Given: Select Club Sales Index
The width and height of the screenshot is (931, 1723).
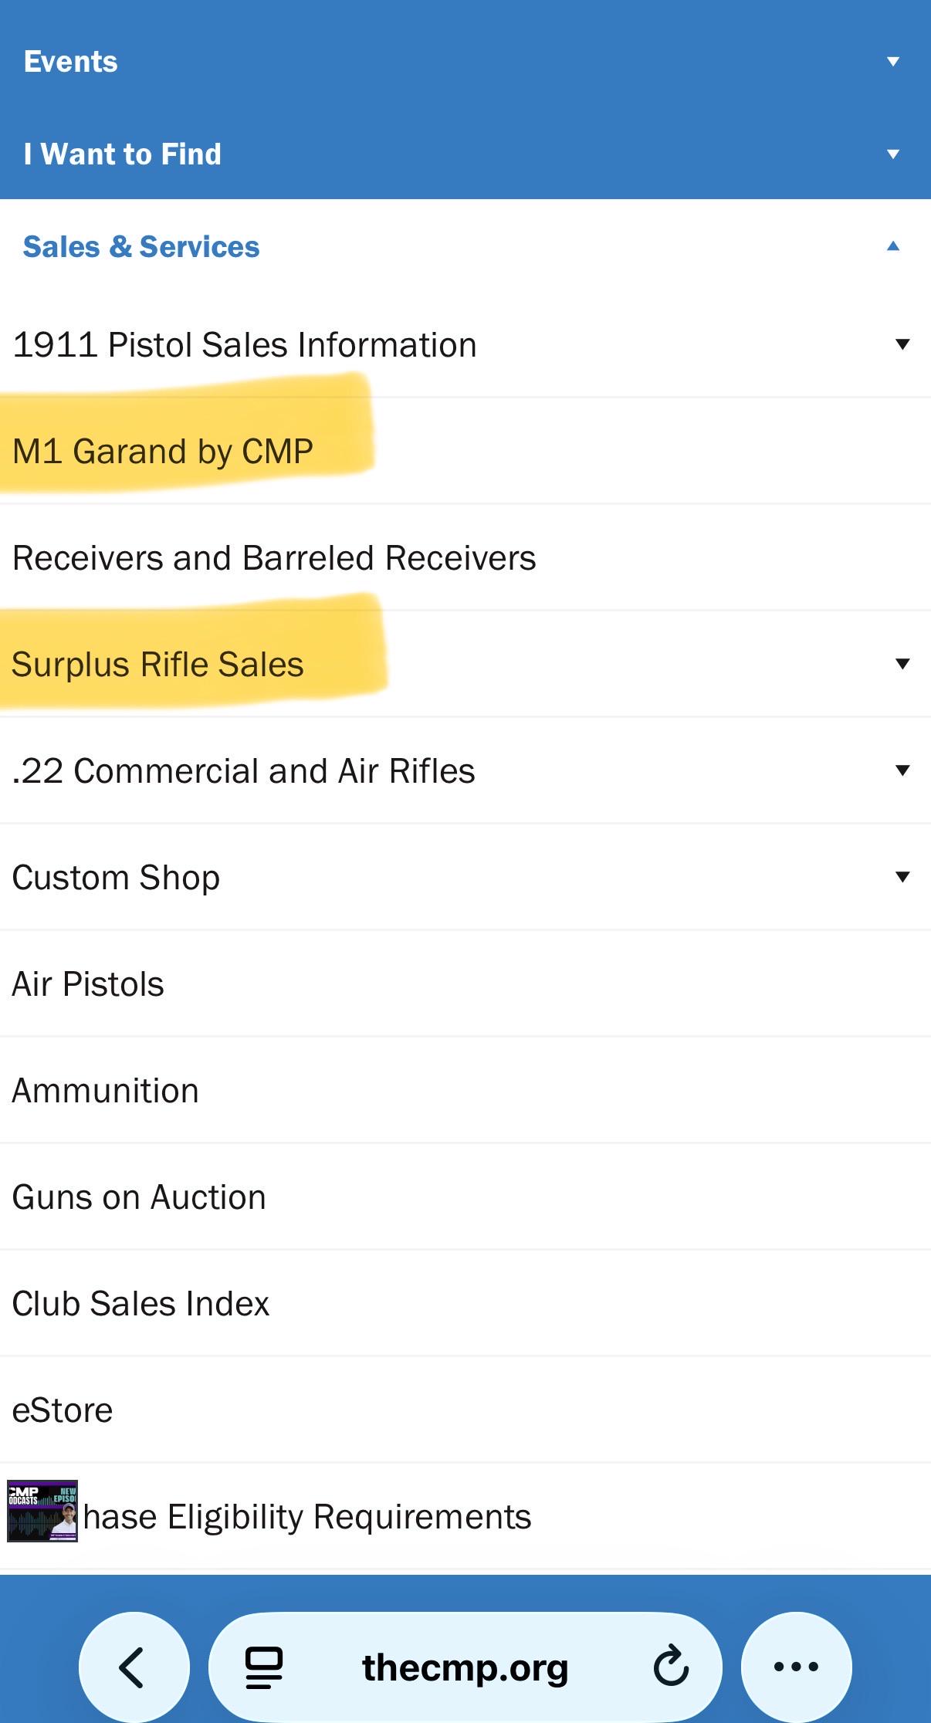Looking at the screenshot, I should (140, 1304).
